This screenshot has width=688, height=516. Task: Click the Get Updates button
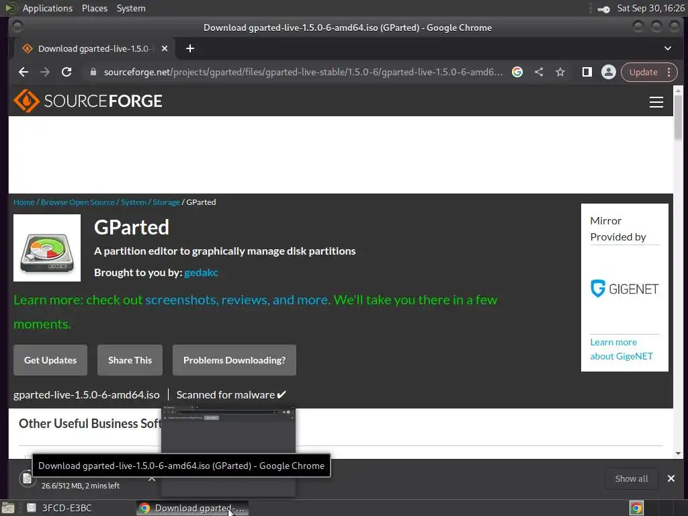coord(50,360)
